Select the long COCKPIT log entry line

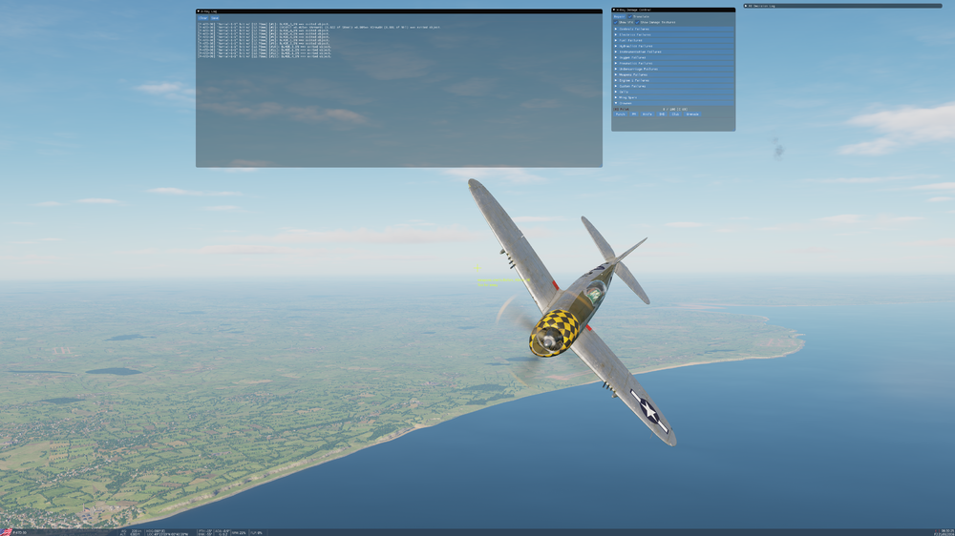(x=319, y=27)
